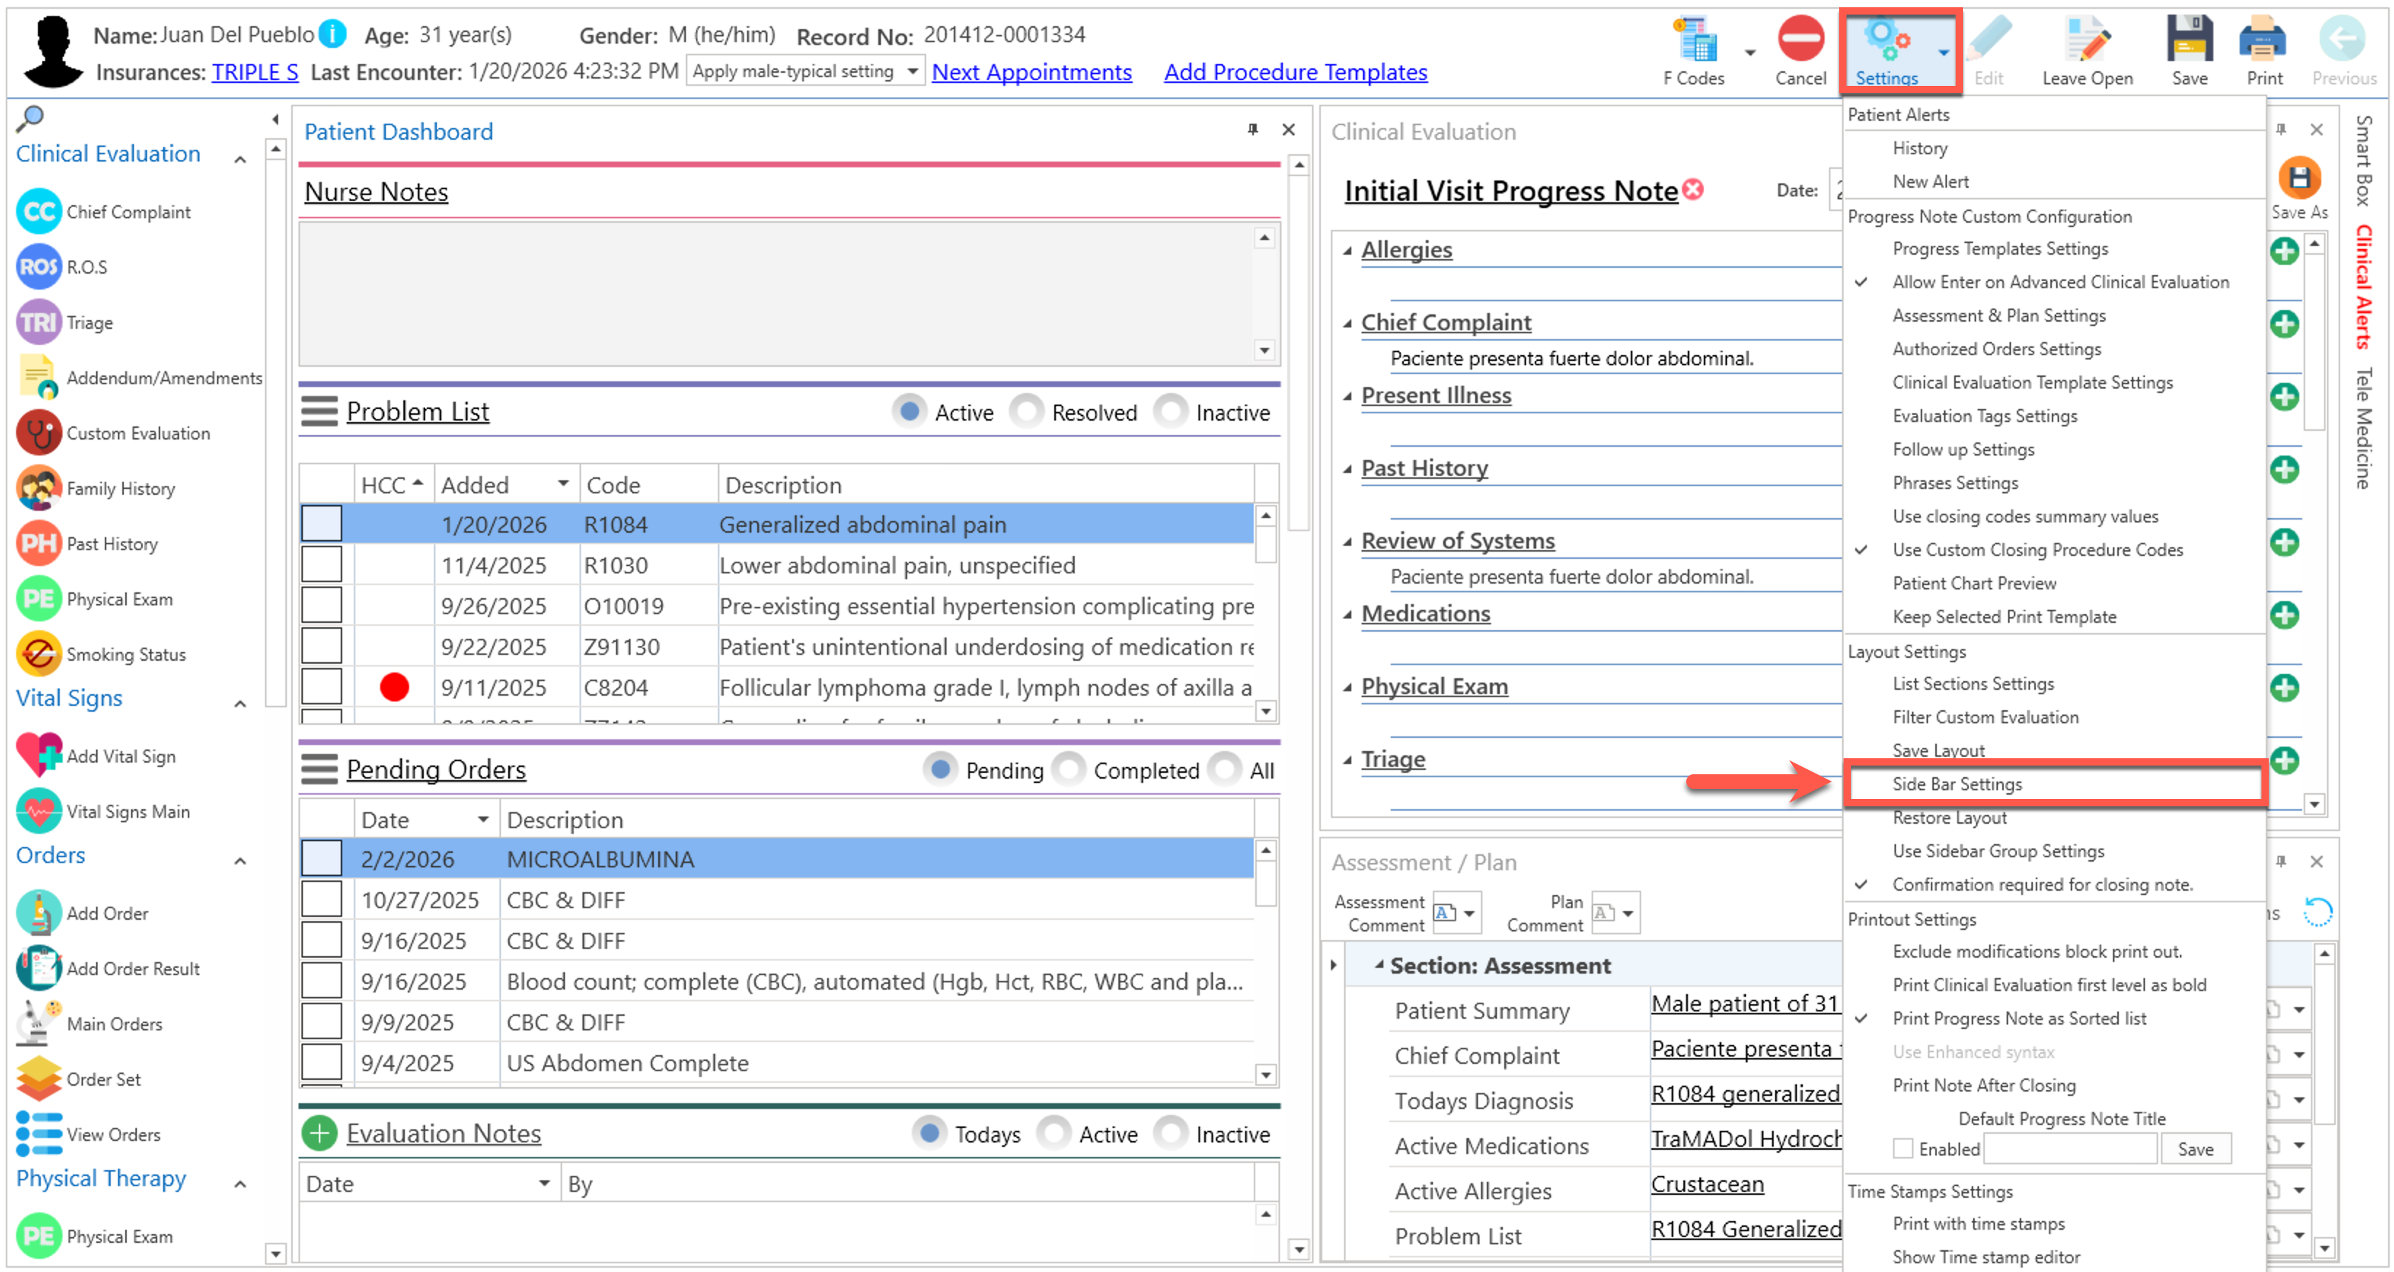Viewport: 2394px width, 1272px height.
Task: Select Side Bar Settings menu item
Action: pos(1956,784)
